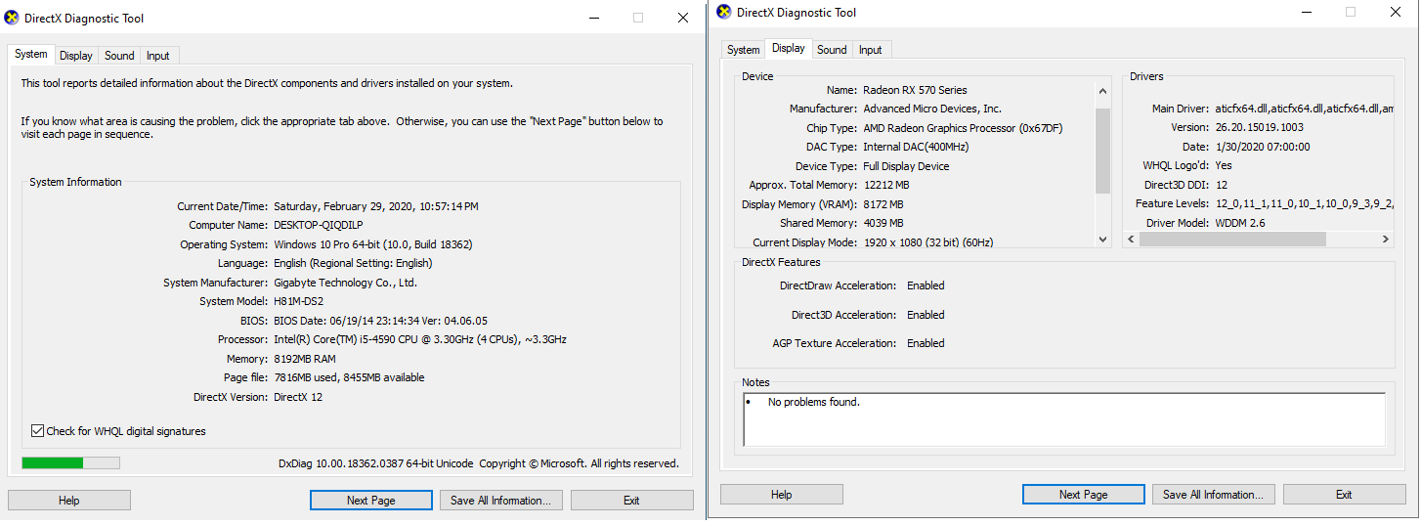The height and width of the screenshot is (526, 1421).
Task: Click the Device panel vertical scrollbar thumb
Action: (x=1103, y=151)
